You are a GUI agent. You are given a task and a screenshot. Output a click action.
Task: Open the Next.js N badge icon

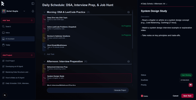[x=5, y=95]
